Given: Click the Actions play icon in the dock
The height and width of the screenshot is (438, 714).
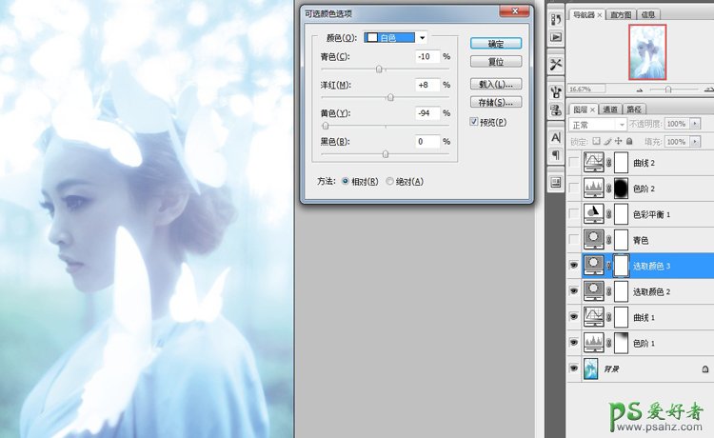Looking at the screenshot, I should 555,37.
